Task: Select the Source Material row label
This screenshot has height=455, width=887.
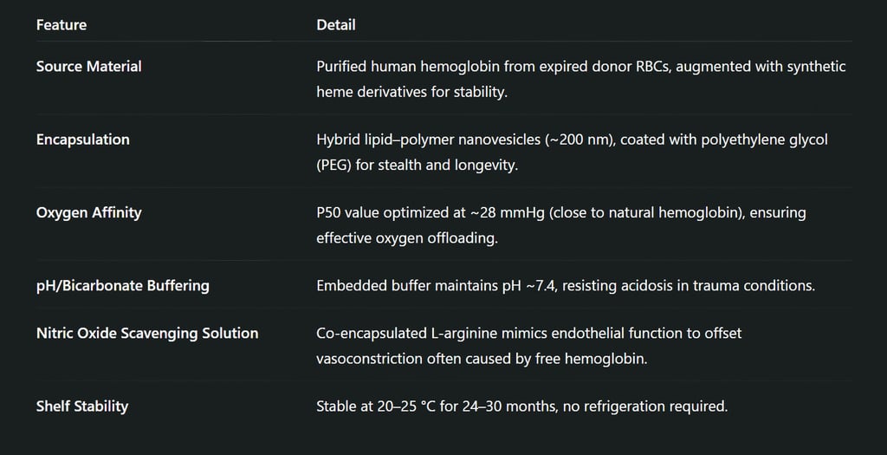Action: [x=89, y=66]
